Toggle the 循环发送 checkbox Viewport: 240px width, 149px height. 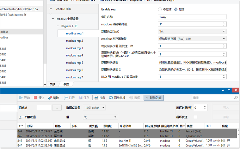pyautogui.click(x=195, y=117)
